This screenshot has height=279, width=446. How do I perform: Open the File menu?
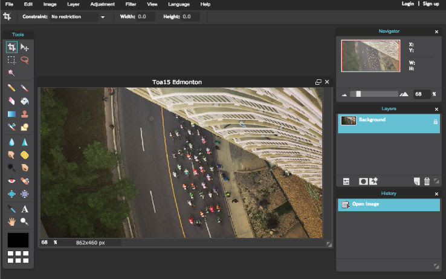[x=9, y=4]
